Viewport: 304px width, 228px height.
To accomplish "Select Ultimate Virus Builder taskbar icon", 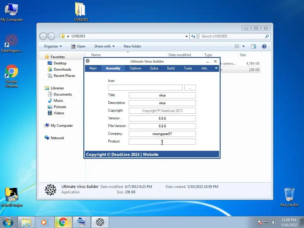I will [100, 222].
